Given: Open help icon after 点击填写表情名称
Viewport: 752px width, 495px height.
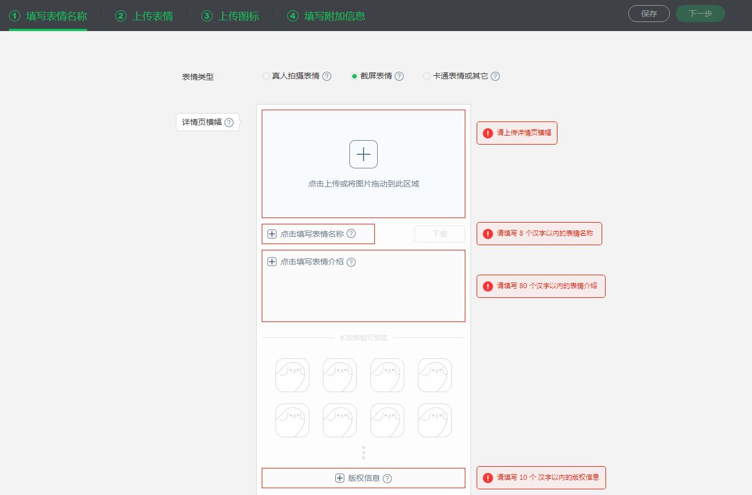Looking at the screenshot, I should (351, 233).
